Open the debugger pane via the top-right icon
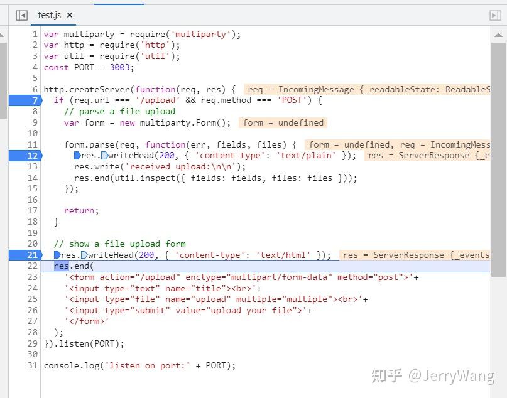507x398 pixels. click(x=496, y=14)
